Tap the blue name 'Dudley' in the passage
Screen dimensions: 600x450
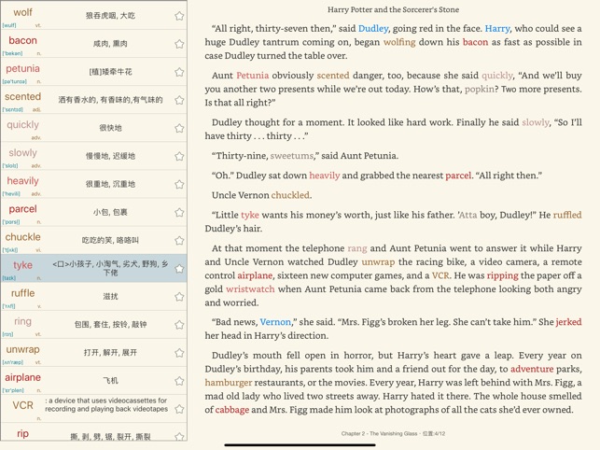click(x=373, y=29)
